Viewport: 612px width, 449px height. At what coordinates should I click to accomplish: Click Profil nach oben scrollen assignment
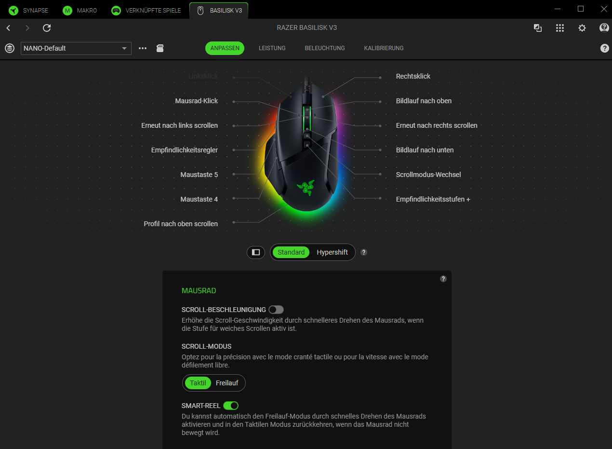click(x=181, y=224)
